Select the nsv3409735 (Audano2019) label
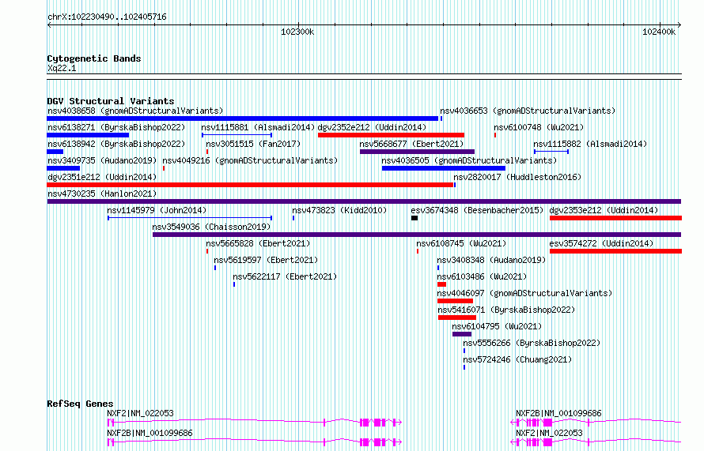 [102, 160]
